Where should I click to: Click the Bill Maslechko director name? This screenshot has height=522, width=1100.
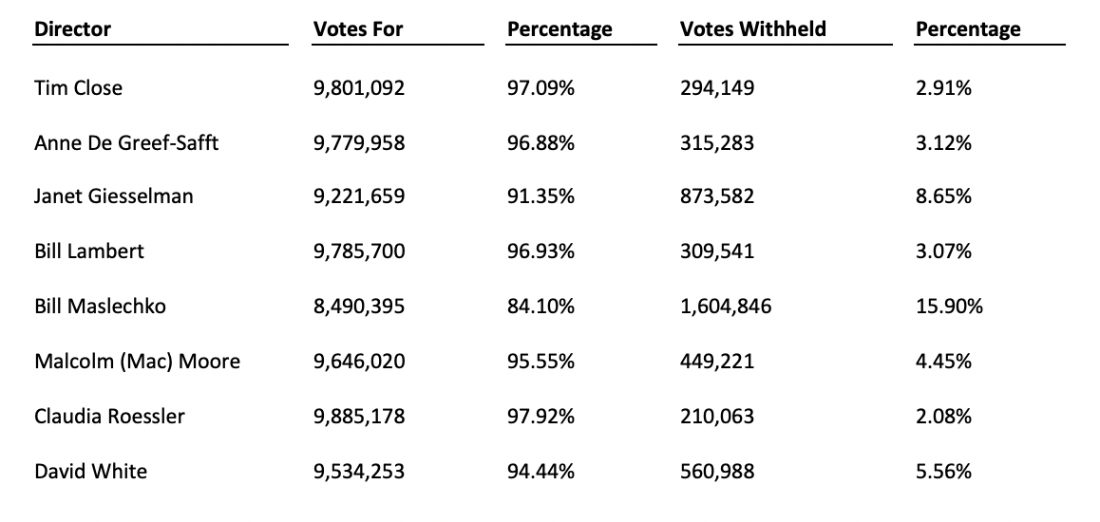101,307
